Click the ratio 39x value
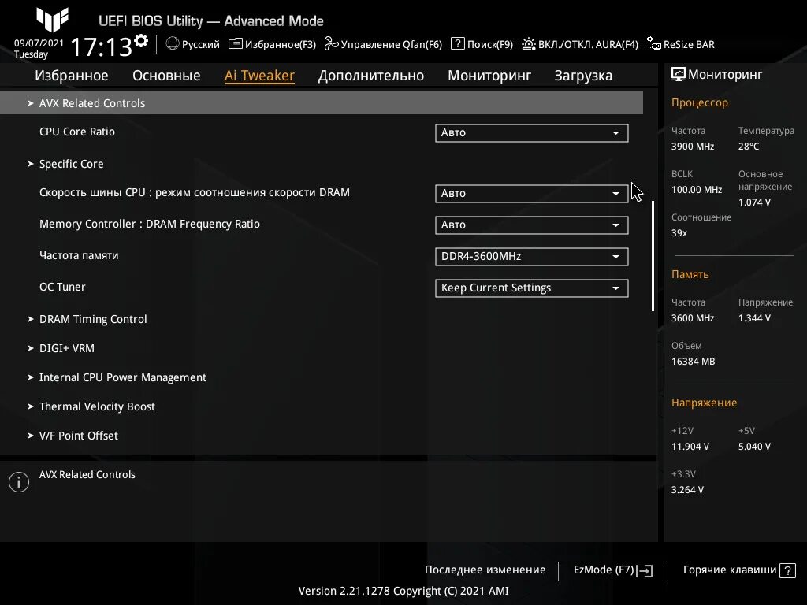Screen dimensions: 807x605 tap(679, 233)
